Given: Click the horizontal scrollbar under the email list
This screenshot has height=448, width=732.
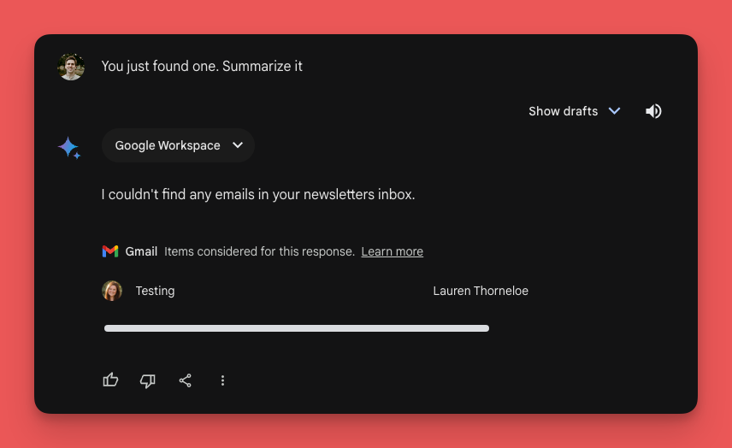Looking at the screenshot, I should [297, 328].
